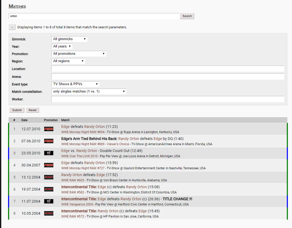Click Edge link in 12.07.2010 match
This screenshot has height=228, width=292.
[x=65, y=127]
